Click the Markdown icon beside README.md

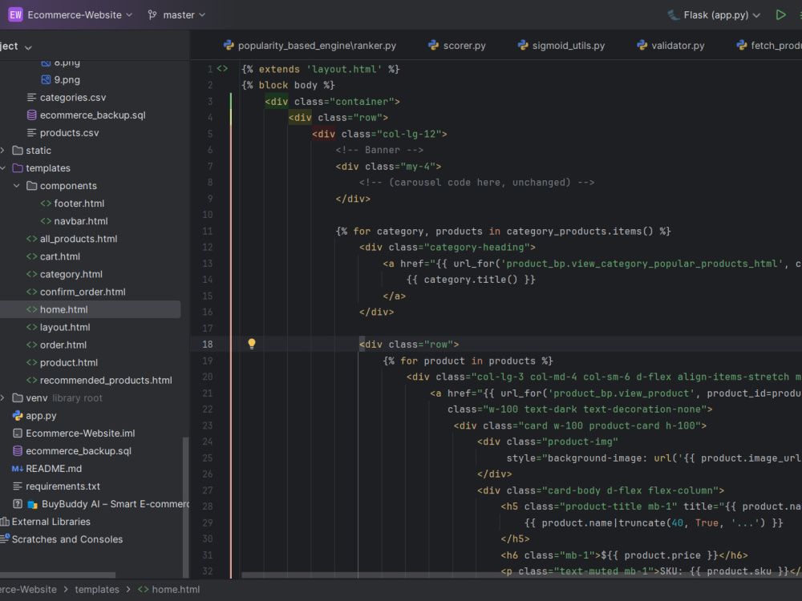click(x=18, y=469)
